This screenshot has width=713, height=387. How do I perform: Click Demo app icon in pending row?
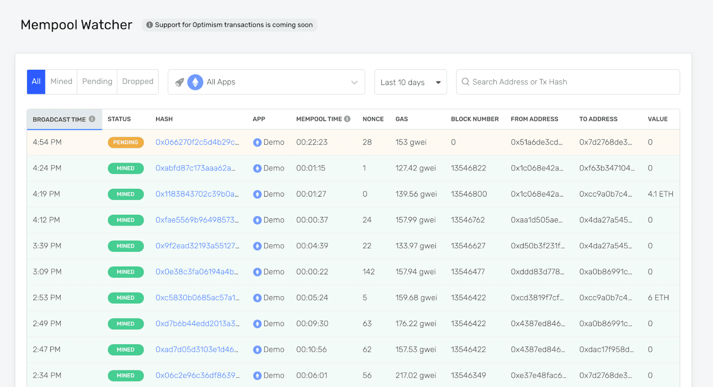point(257,142)
